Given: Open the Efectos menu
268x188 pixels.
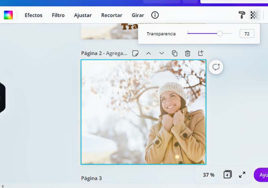Looking at the screenshot, I should (33, 15).
